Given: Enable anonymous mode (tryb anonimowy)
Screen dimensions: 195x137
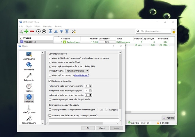Looking at the screenshot, I should tap(50, 75).
